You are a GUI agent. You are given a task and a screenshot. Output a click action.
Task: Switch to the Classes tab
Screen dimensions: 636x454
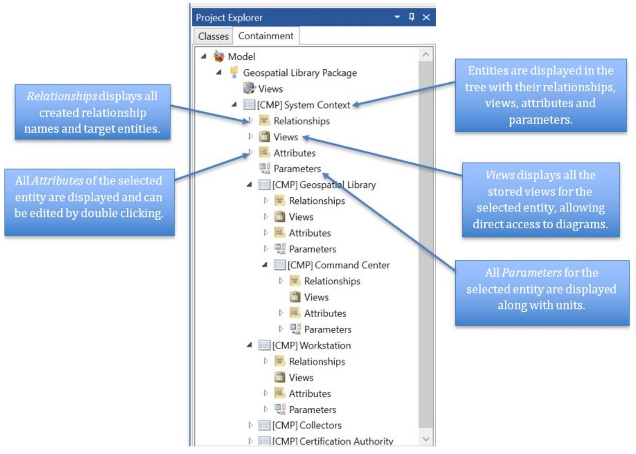pos(213,36)
